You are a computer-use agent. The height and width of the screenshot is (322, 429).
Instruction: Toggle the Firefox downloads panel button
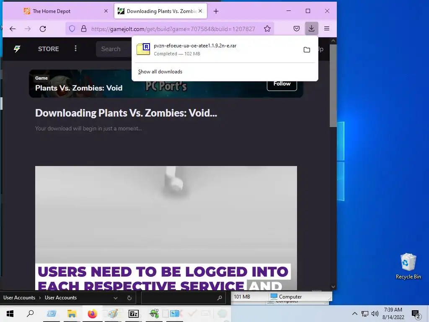(311, 29)
